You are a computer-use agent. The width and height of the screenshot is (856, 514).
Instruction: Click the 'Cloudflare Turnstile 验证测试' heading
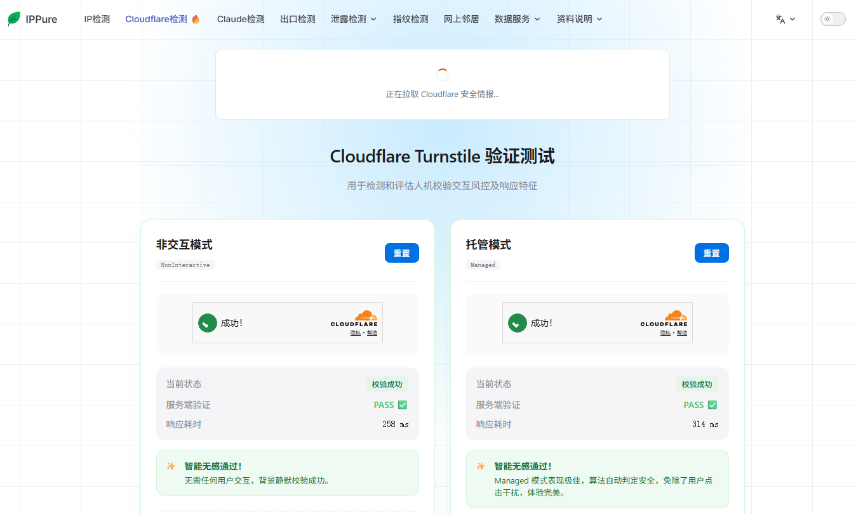click(443, 156)
